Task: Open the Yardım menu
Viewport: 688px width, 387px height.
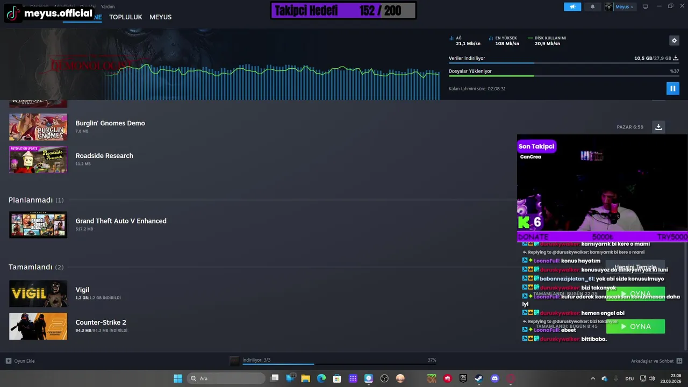Action: coord(107,6)
